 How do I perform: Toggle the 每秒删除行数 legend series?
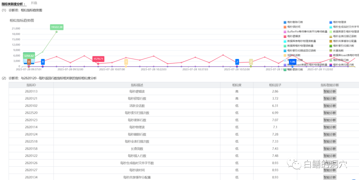click(295, 22)
